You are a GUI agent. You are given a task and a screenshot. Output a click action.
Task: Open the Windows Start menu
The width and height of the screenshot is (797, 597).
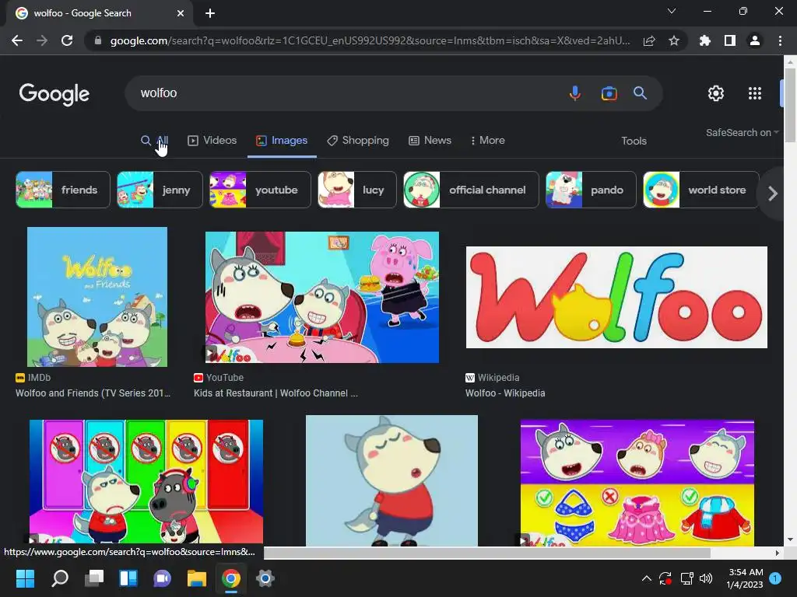coord(25,578)
